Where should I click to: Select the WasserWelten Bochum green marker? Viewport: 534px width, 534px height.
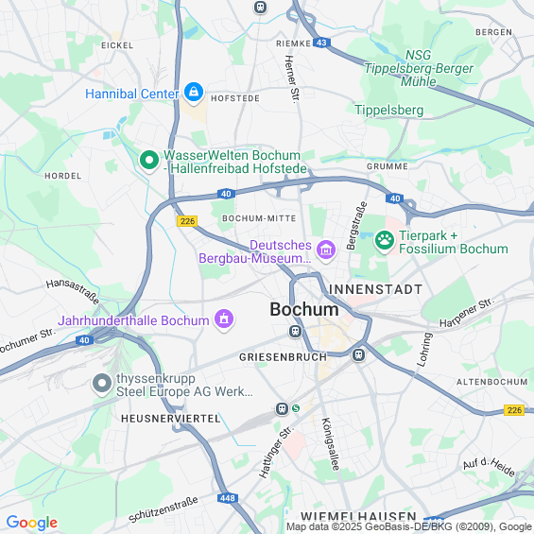149,161
